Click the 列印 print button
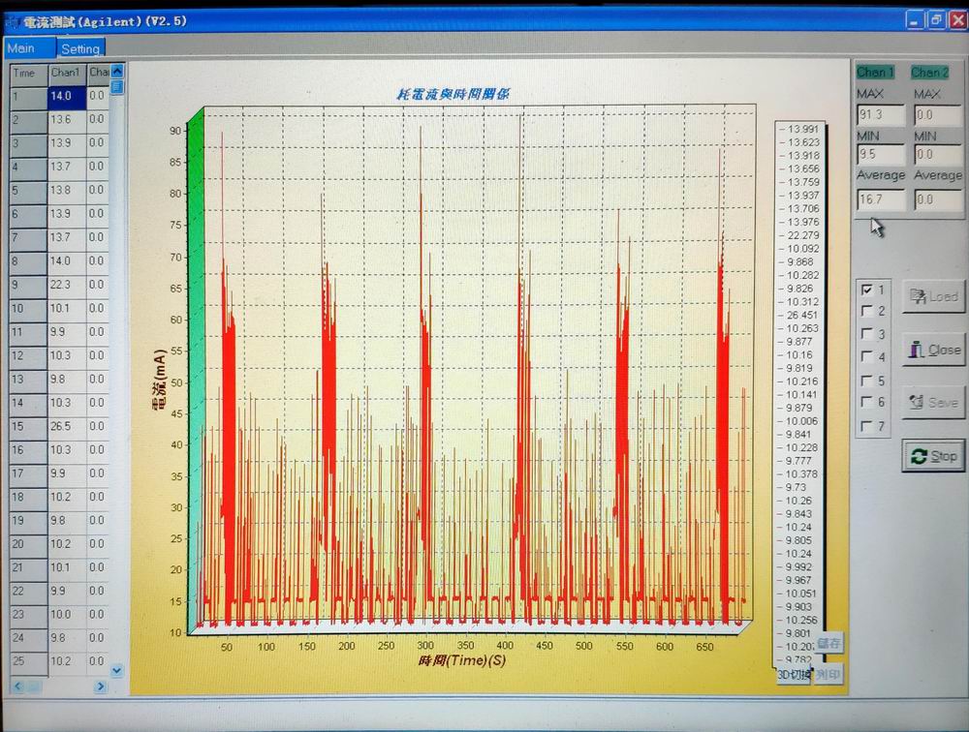The height and width of the screenshot is (732, 969). [x=828, y=675]
